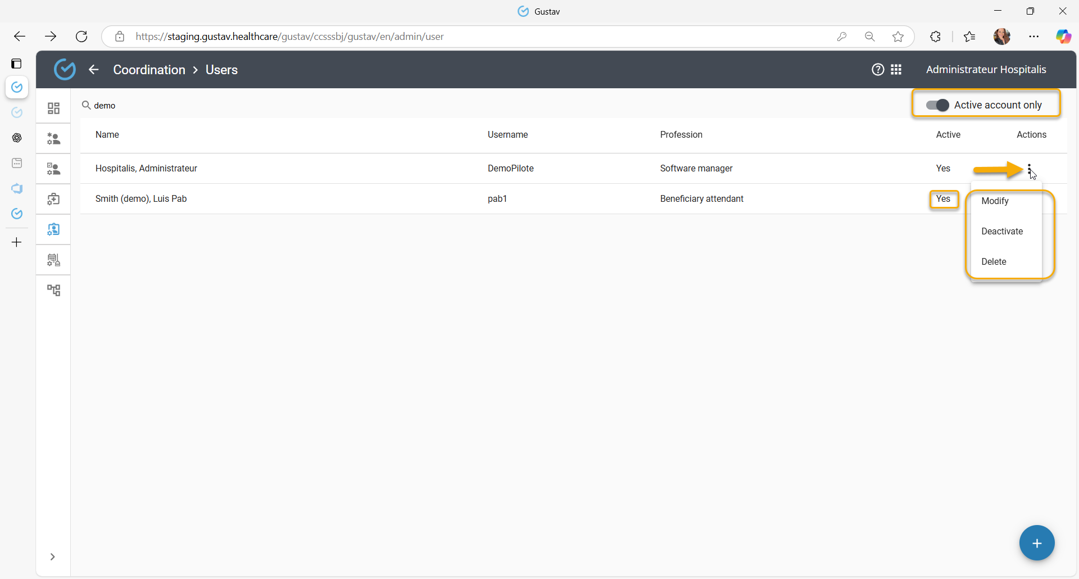
Task: Choose Modify from the actions menu
Action: click(x=995, y=201)
